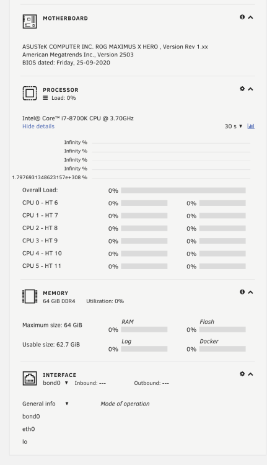Image resolution: width=267 pixels, height=465 pixels.
Task: Open Interface settings gear icon
Action: click(x=242, y=374)
